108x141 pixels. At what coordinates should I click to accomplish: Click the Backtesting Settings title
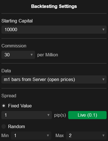coord(54,6)
